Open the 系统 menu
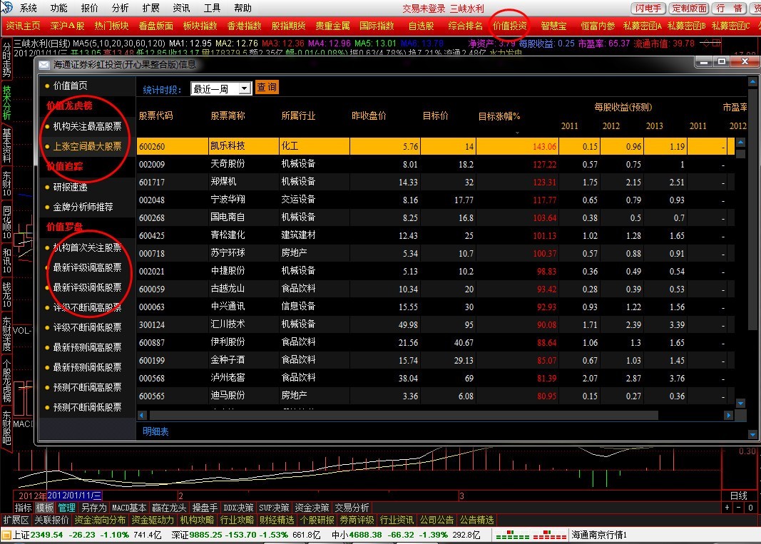This screenshot has width=761, height=544. (28, 8)
